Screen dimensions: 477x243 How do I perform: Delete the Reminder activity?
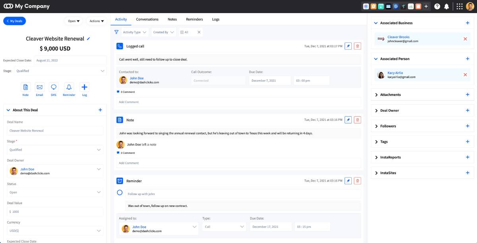357,181
